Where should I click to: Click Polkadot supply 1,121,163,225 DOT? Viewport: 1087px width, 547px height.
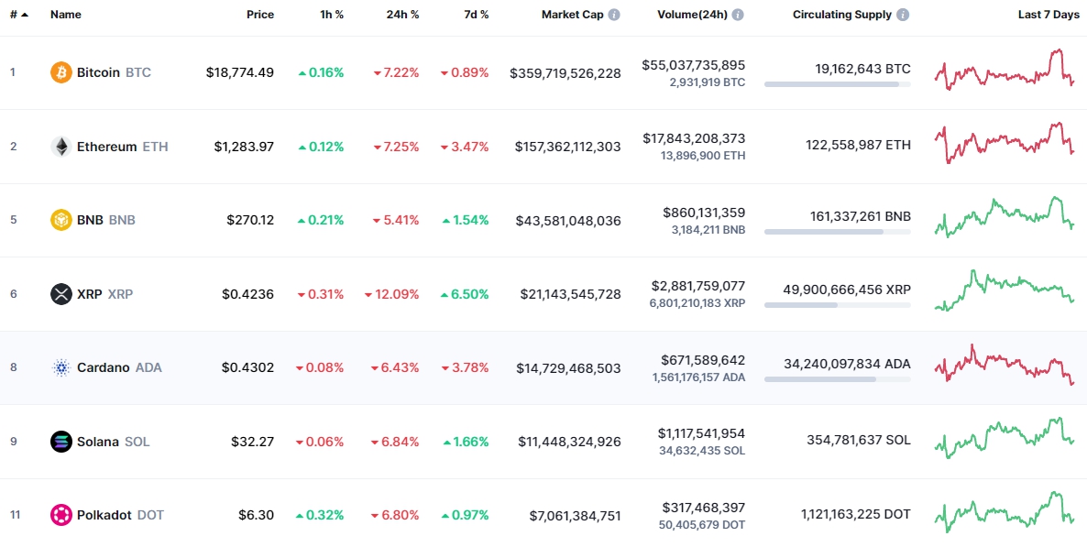855,514
